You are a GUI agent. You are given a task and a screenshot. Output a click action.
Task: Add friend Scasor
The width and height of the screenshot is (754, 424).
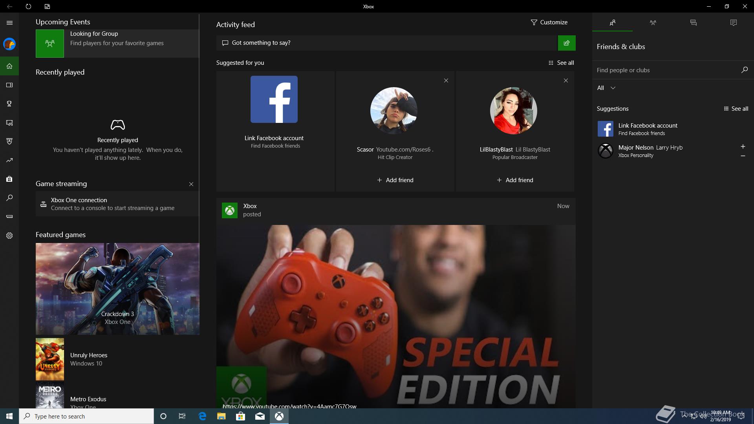pyautogui.click(x=395, y=180)
